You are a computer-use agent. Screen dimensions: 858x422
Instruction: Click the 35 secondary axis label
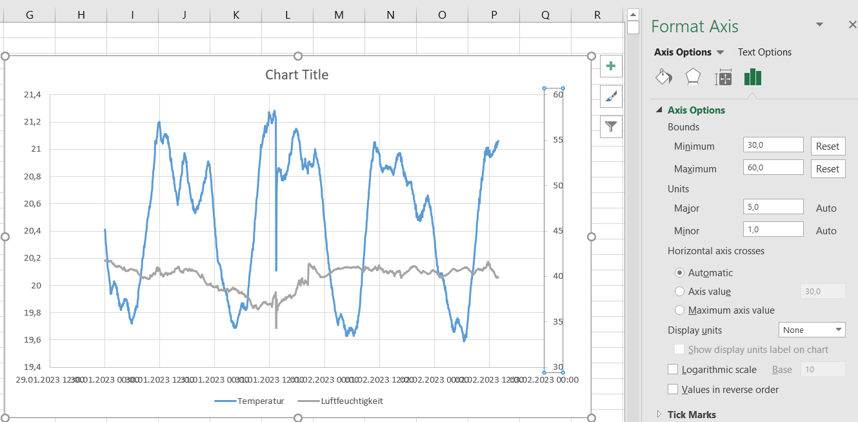pos(558,321)
